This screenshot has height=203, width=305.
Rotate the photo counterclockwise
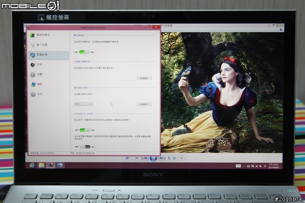tap(169, 158)
